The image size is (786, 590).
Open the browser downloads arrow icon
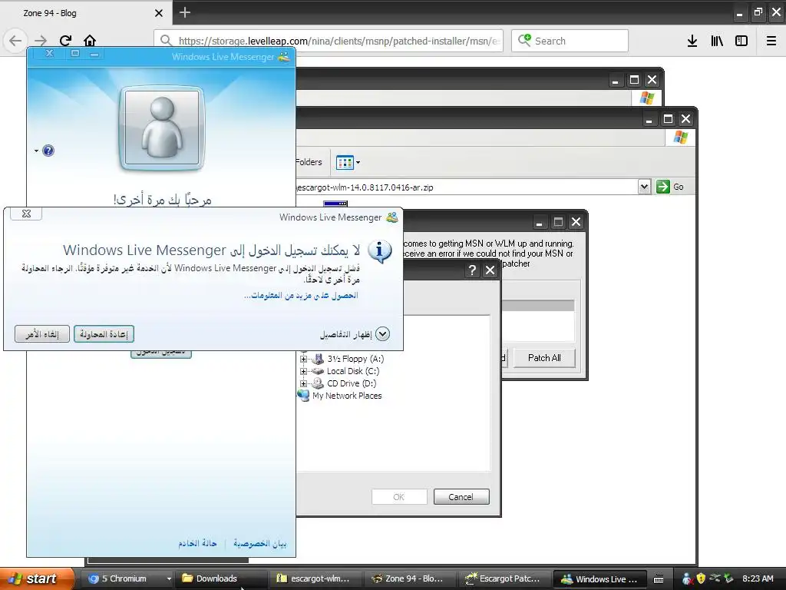pos(692,41)
